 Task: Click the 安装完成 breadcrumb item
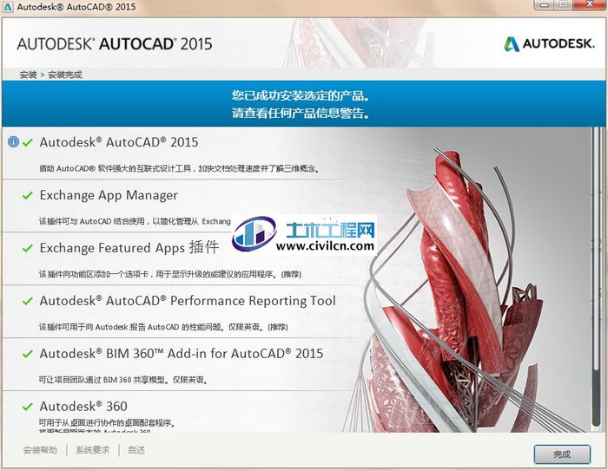point(65,75)
